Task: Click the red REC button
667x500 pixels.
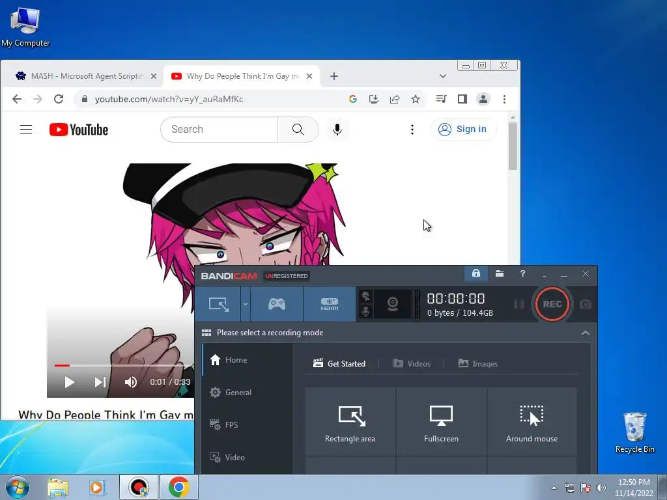Action: coord(552,304)
